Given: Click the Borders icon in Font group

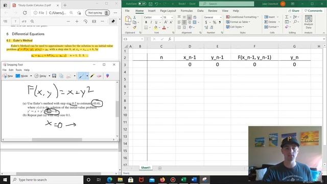Looking at the screenshot, I should pos(146,27).
